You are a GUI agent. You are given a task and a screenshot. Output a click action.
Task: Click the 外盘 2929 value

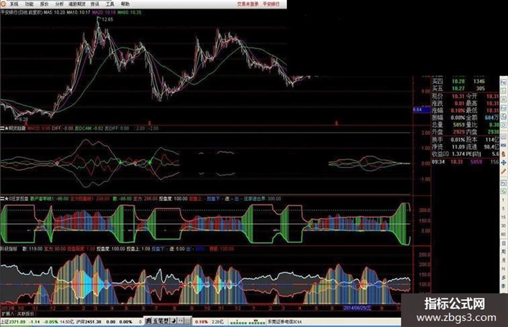click(459, 132)
